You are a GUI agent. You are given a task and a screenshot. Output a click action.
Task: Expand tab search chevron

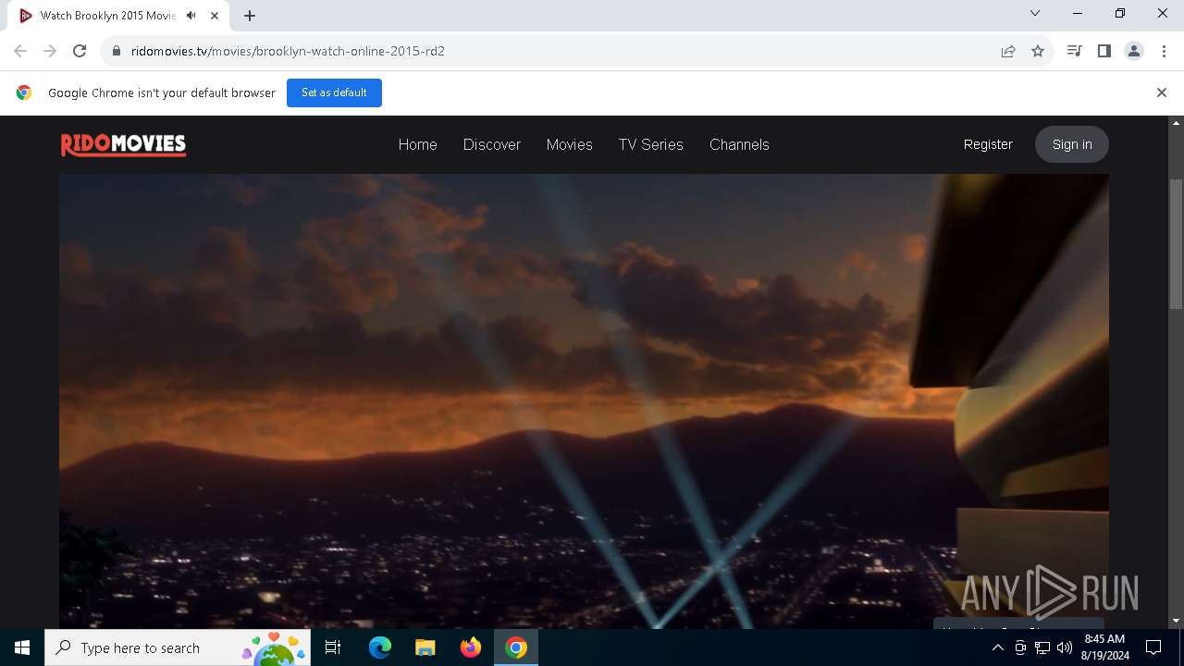click(1035, 14)
